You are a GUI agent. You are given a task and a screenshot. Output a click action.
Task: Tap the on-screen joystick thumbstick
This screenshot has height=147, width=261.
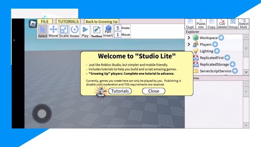(42, 114)
